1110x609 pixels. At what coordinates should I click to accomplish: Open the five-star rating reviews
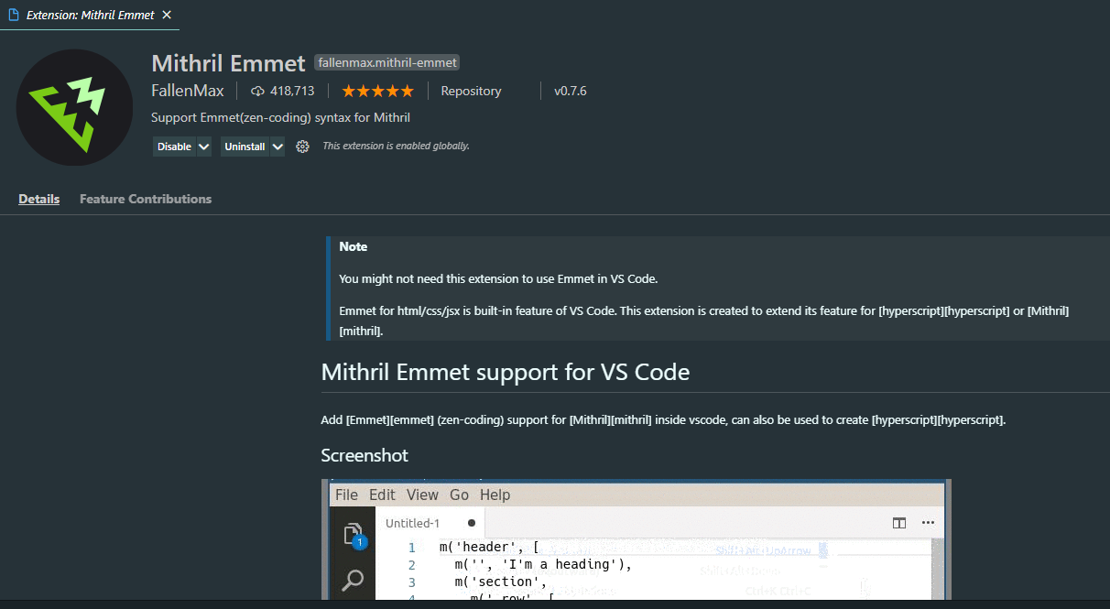pos(377,91)
